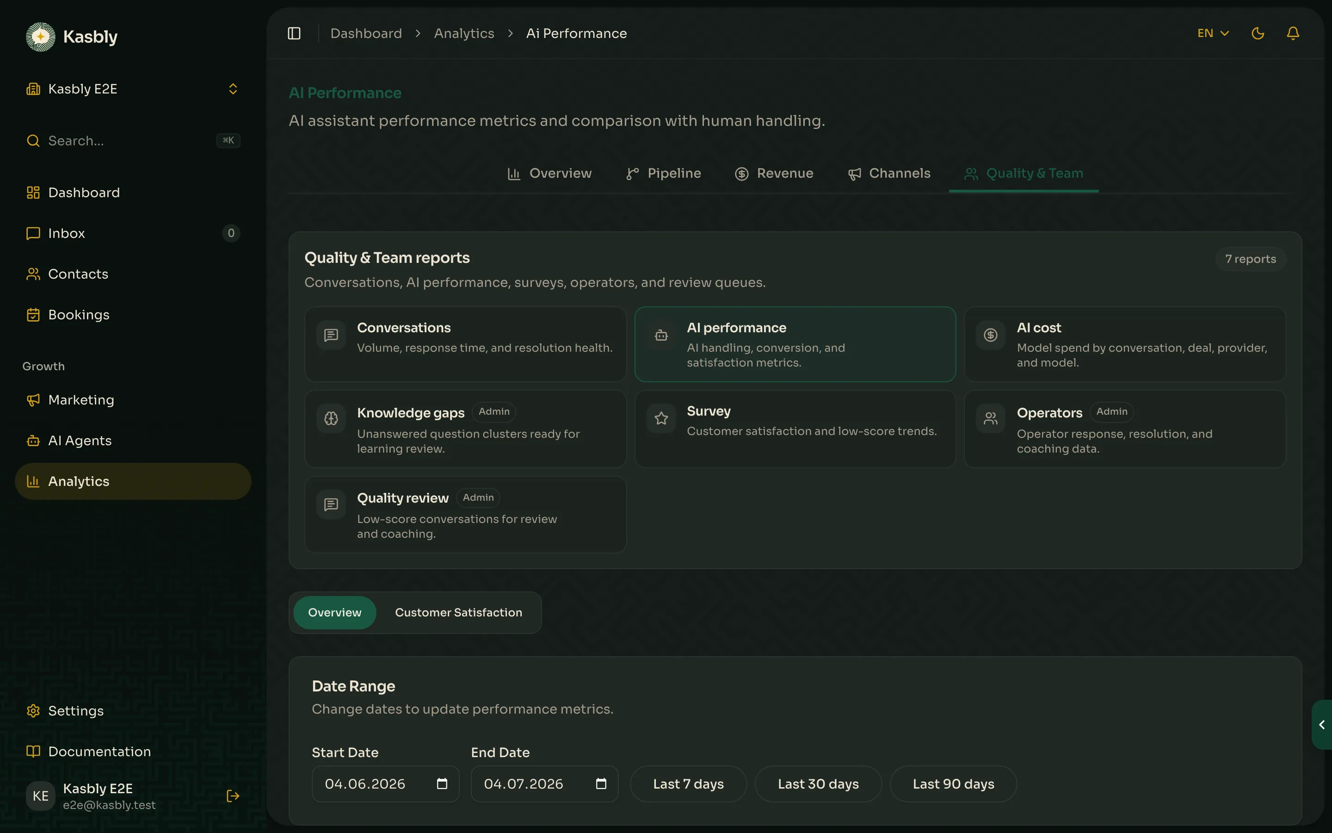The width and height of the screenshot is (1332, 833).
Task: Open notifications bell icon
Action: pyautogui.click(x=1293, y=34)
